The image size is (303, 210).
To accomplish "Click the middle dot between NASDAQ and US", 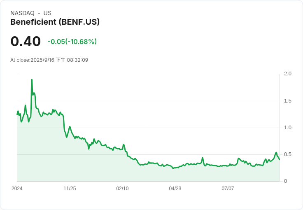I will point(39,13).
